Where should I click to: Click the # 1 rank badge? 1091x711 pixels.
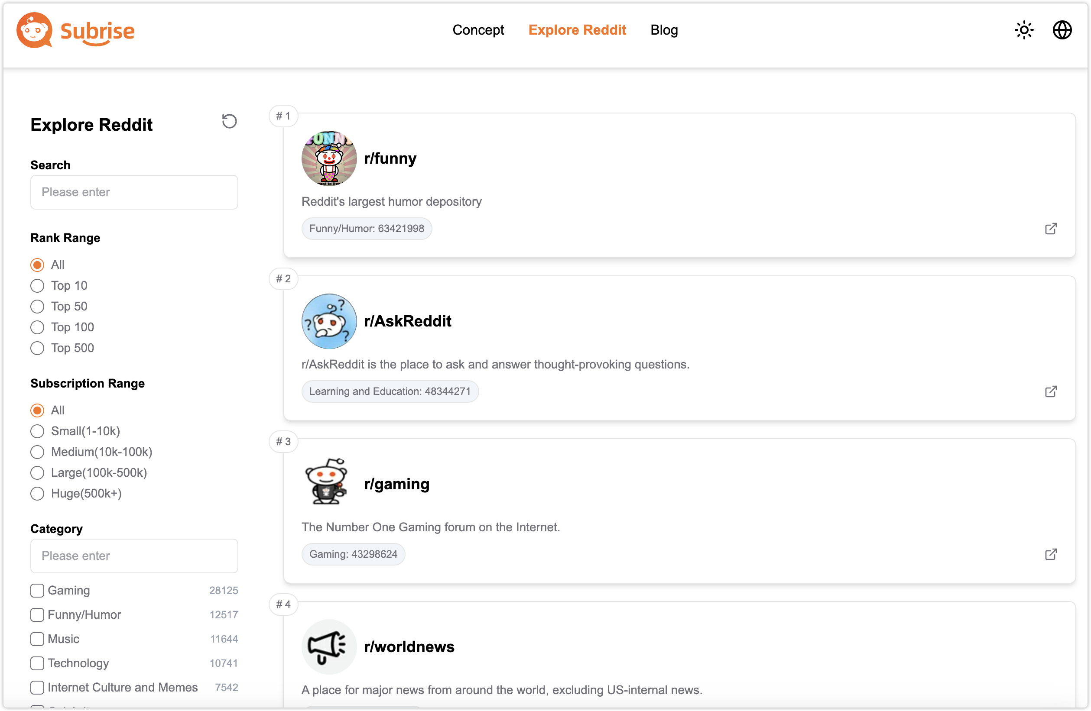coord(283,116)
